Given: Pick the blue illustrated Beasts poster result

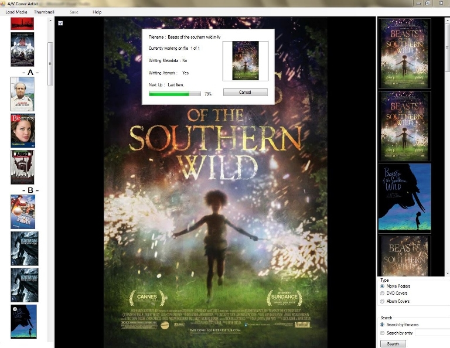Looking at the screenshot, I should [405, 199].
